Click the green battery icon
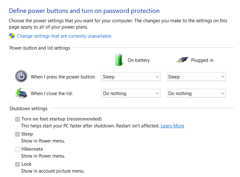This screenshot has height=177, width=240. click(x=119, y=60)
